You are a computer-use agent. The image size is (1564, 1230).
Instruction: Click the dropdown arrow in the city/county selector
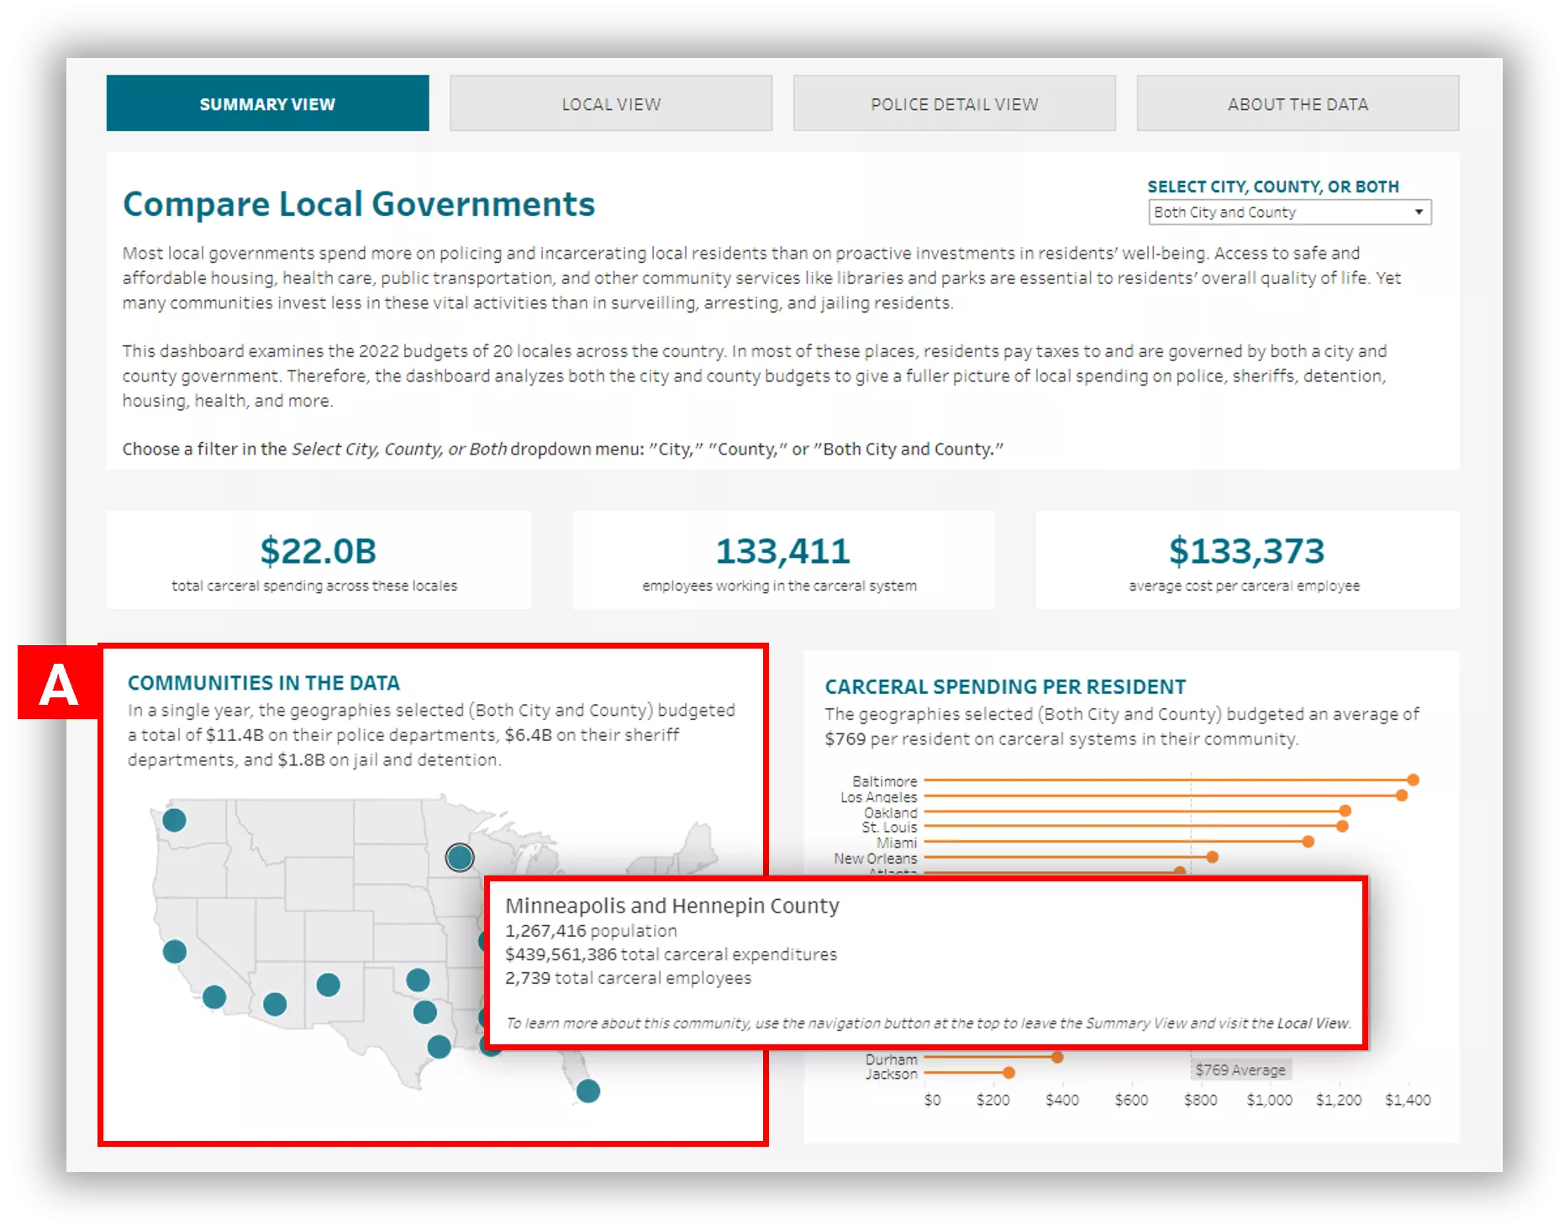1419,212
